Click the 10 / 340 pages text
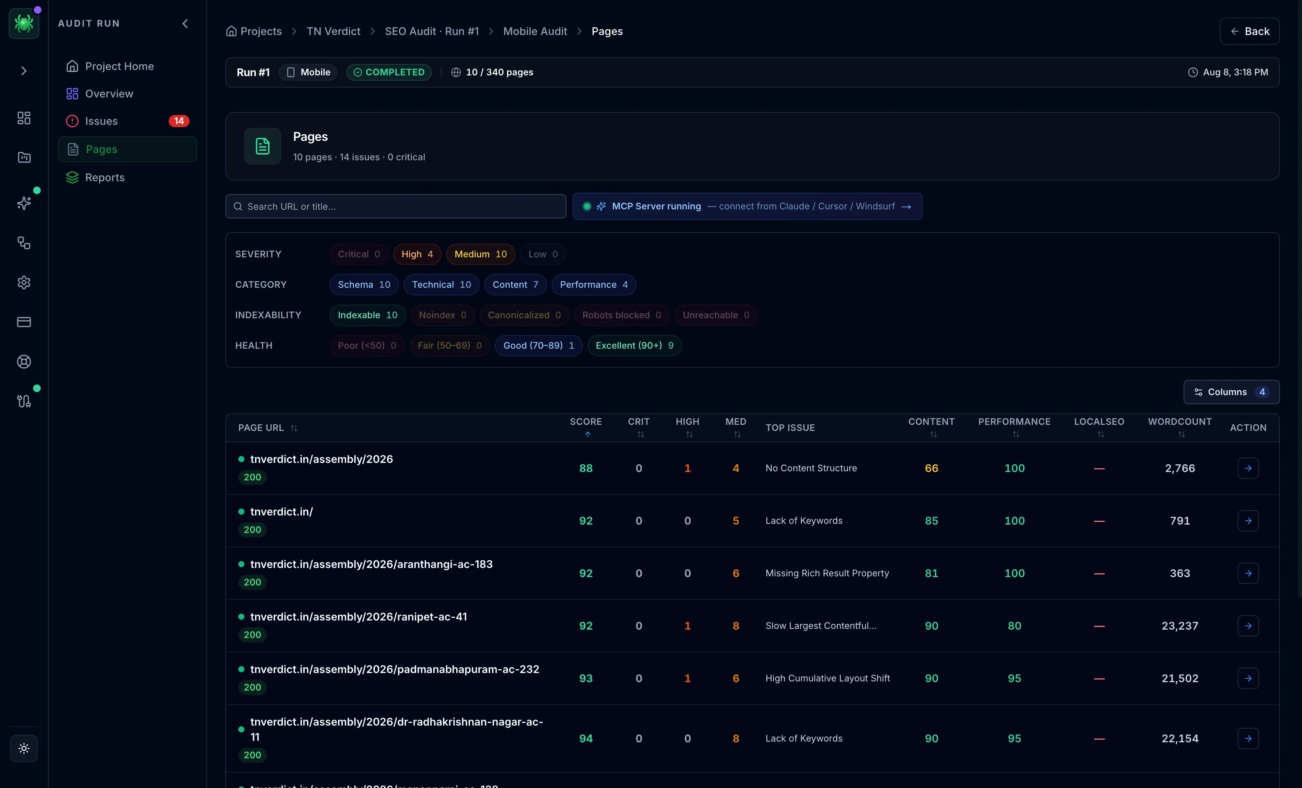The height and width of the screenshot is (788, 1302). (499, 72)
